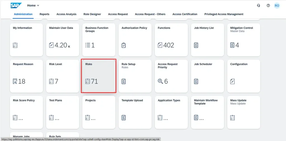The width and height of the screenshot is (286, 141).
Task: Expand the Home dropdown menu
Action: [33, 6]
